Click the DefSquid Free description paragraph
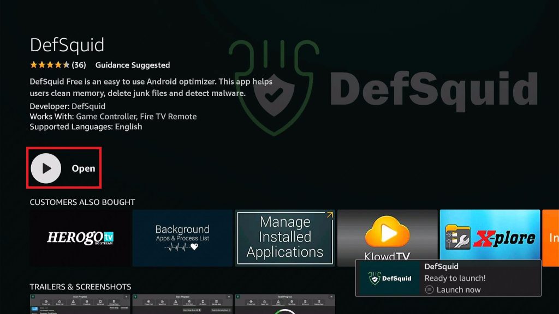The height and width of the screenshot is (314, 559). tap(151, 87)
